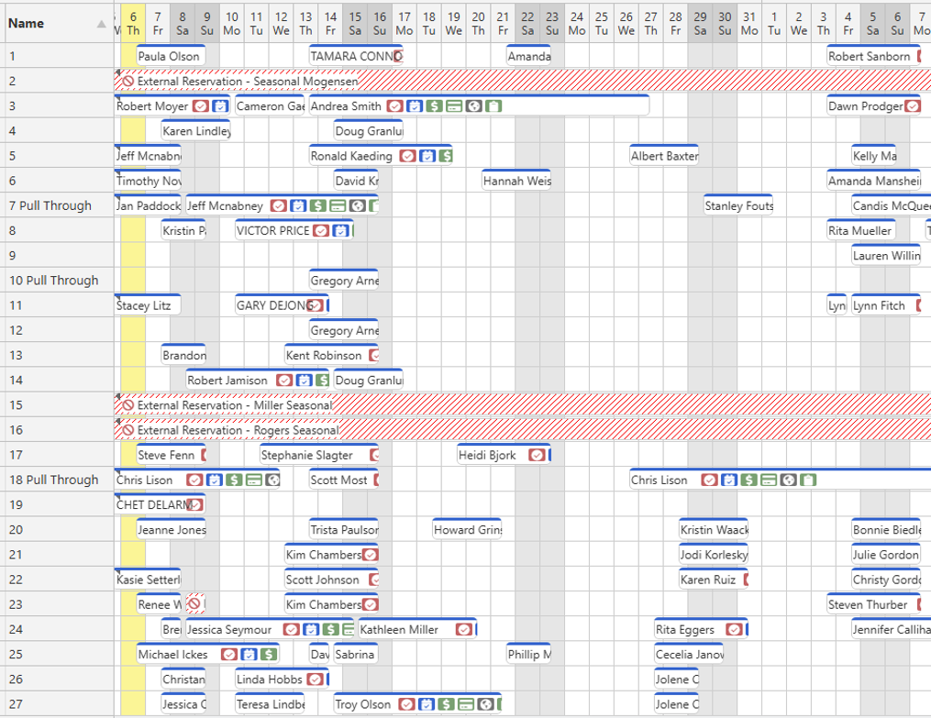Sort sites using the Name column arrow

[x=102, y=24]
